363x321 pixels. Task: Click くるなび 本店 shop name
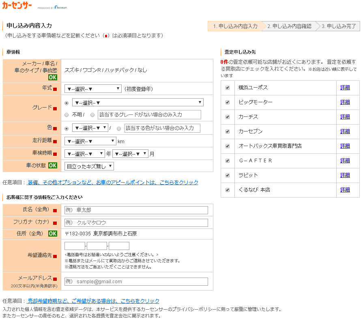[254, 190]
